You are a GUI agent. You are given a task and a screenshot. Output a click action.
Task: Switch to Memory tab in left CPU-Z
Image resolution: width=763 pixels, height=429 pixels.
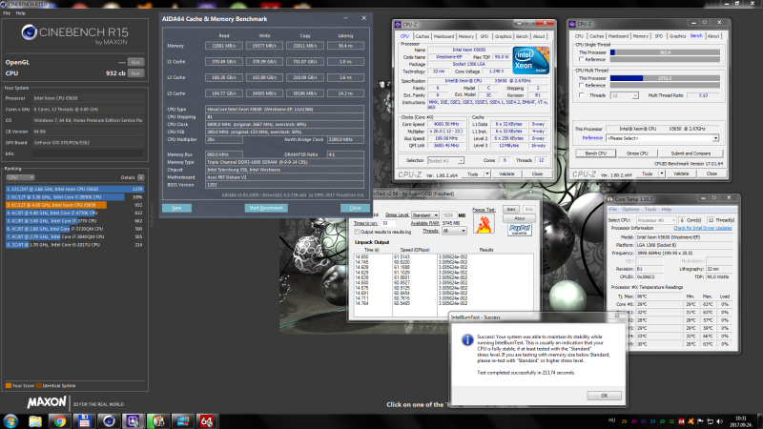[x=465, y=36]
